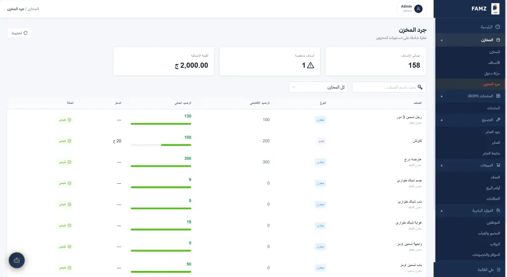Click stock progress bar for رجل تسمين 3 دور
The image size is (507, 277).
[x=161, y=124]
